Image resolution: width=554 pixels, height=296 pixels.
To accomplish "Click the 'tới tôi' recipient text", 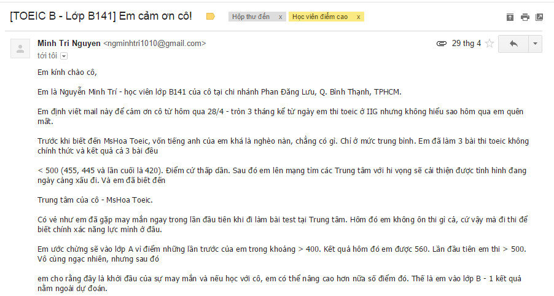I will coord(47,55).
